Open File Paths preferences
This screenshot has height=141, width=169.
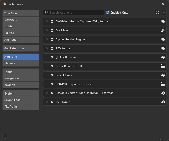pos(21,107)
